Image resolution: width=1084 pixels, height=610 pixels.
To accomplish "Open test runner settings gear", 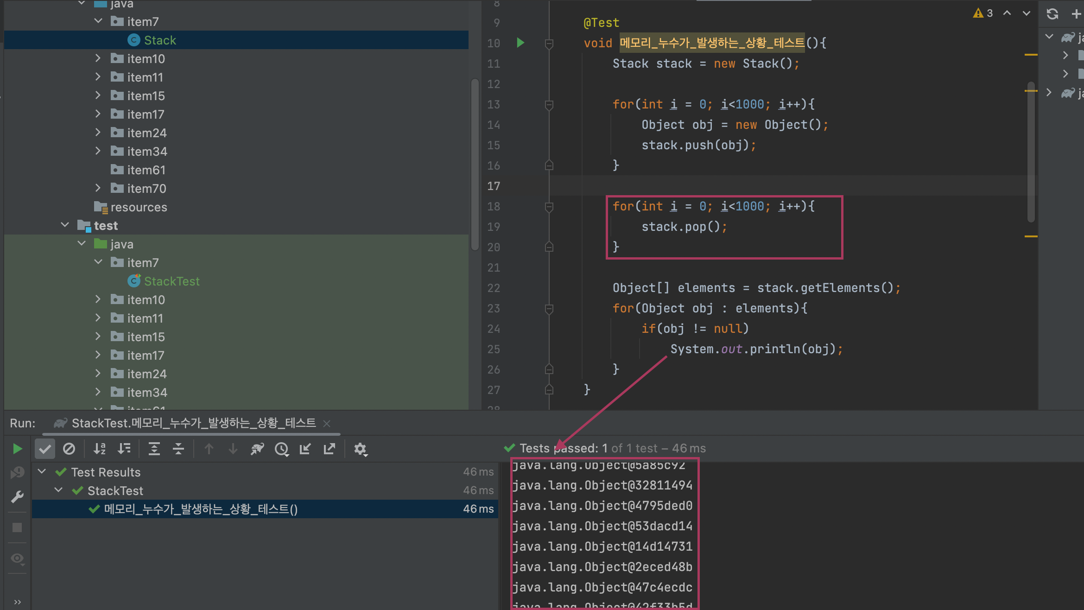I will [360, 449].
